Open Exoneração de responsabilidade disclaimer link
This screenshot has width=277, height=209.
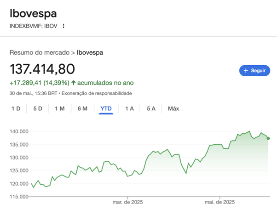coord(97,93)
